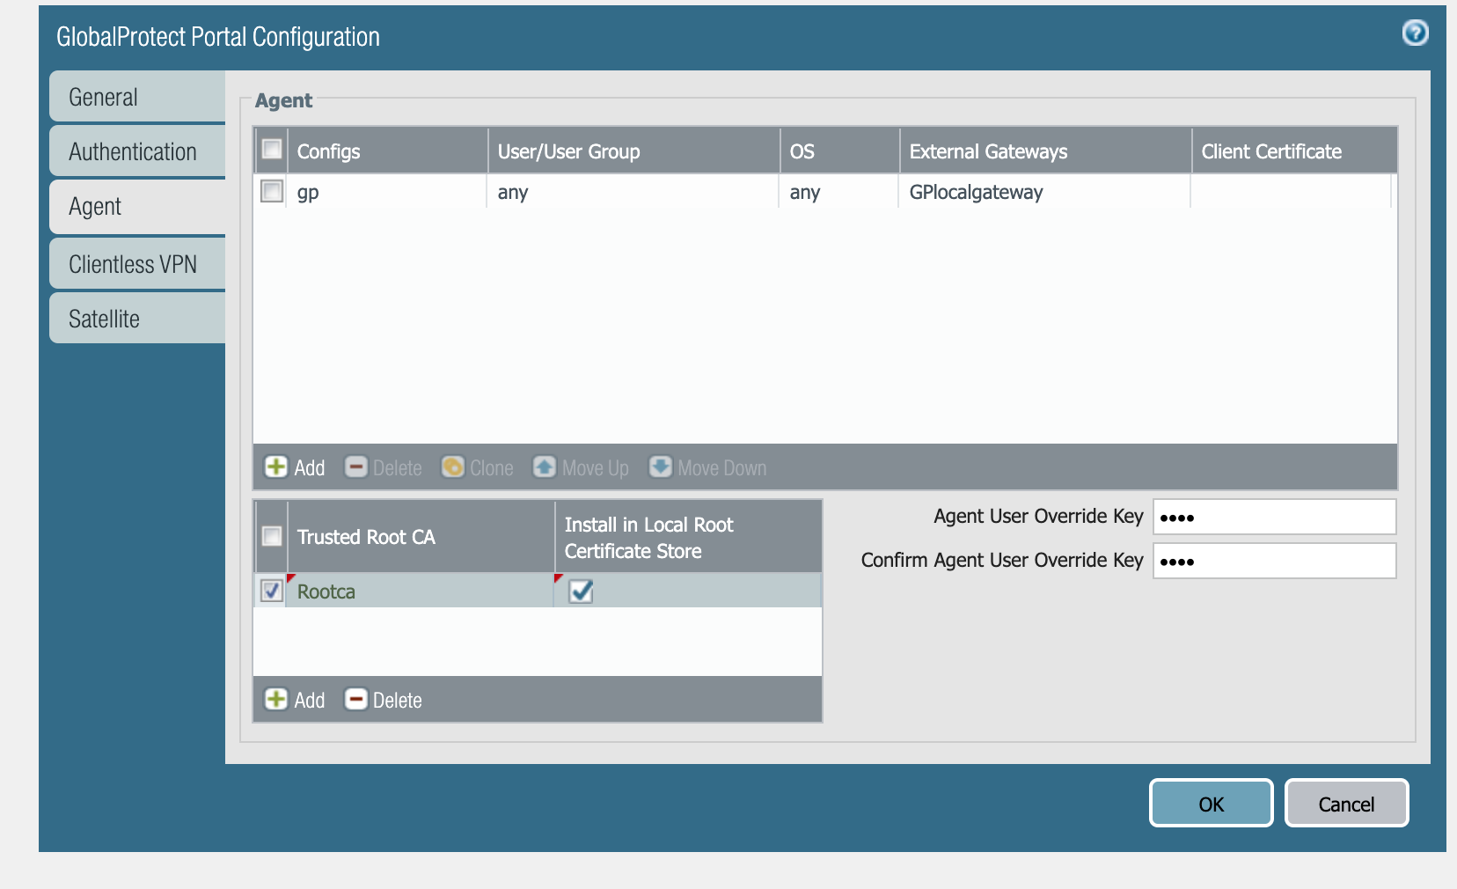Open the General tab
The width and height of the screenshot is (1457, 889).
[x=137, y=97]
